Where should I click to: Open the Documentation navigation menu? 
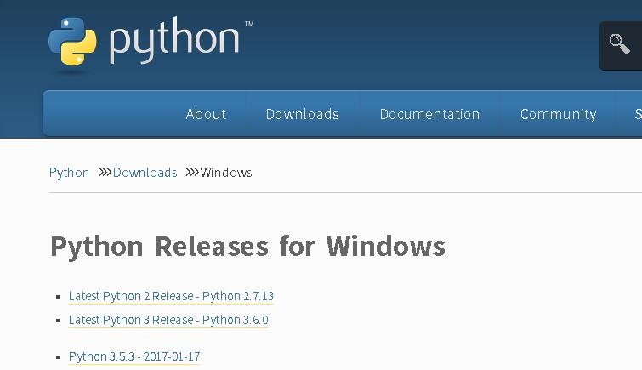tap(429, 114)
